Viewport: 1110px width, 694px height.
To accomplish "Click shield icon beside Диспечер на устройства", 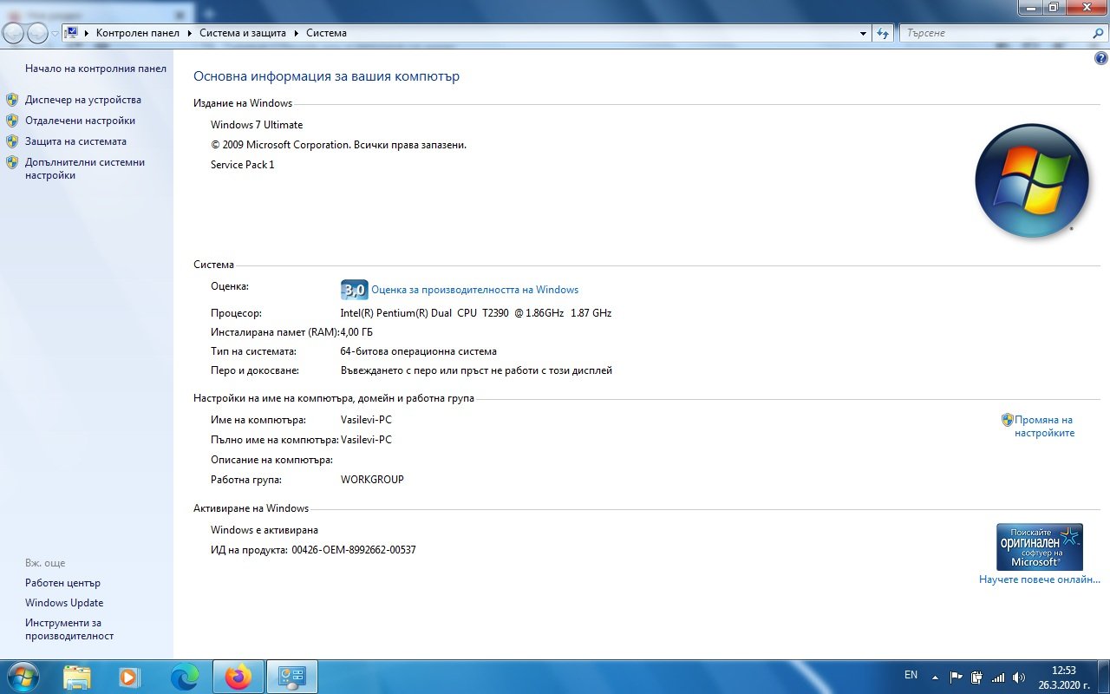I will pyautogui.click(x=12, y=100).
